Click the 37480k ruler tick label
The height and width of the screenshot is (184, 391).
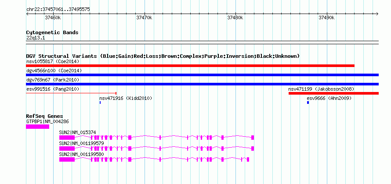[235, 18]
